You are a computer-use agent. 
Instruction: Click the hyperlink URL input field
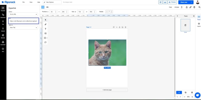23,21
